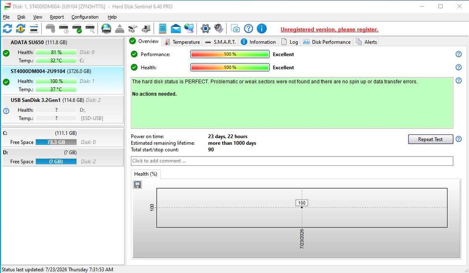This screenshot has width=469, height=273.
Task: Click the help icon beside Health row
Action: 459,67
